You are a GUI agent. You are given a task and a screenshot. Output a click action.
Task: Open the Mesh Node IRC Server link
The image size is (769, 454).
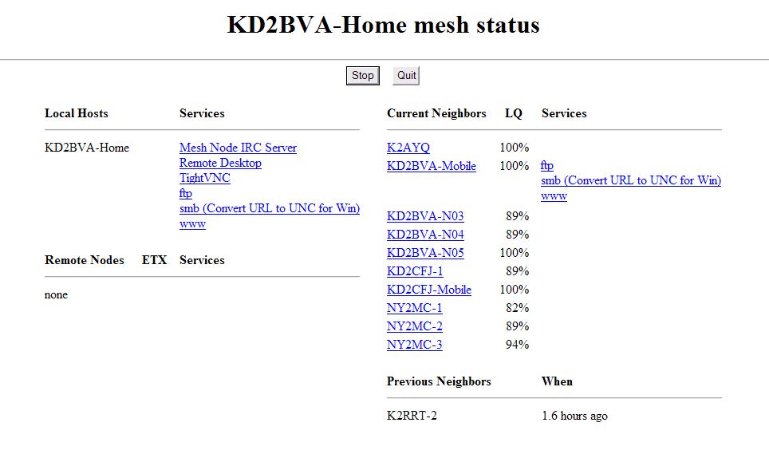(x=238, y=148)
